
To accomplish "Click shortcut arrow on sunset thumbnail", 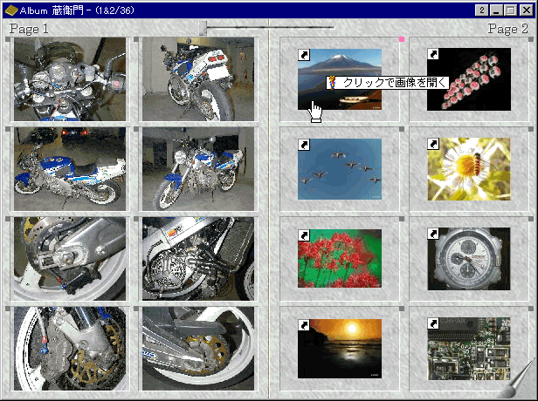I will tap(304, 325).
